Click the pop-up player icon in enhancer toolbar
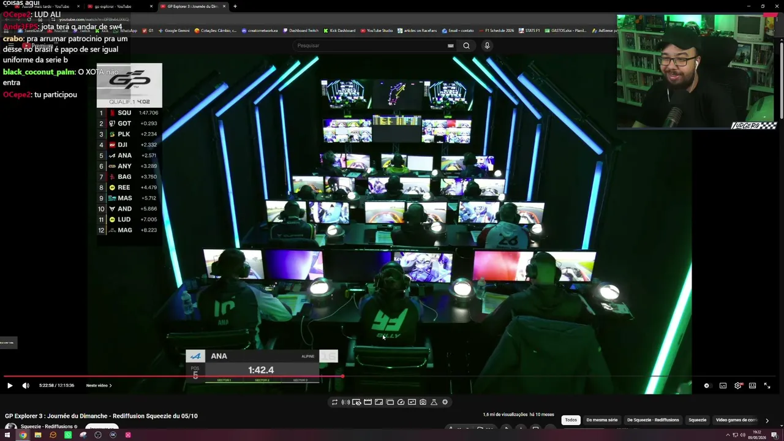The width and height of the screenshot is (784, 441). 390,402
